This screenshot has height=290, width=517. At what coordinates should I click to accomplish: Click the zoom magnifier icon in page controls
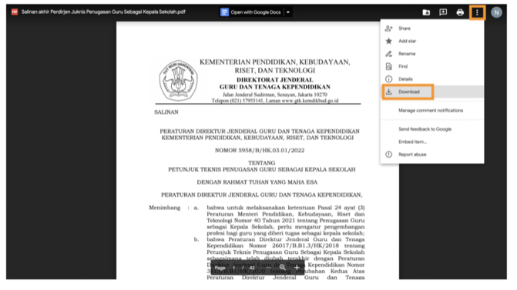pyautogui.click(x=282, y=268)
